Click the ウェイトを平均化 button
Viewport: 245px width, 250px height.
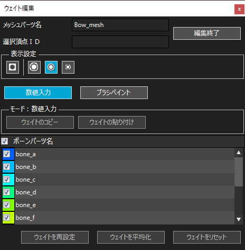click(131, 237)
